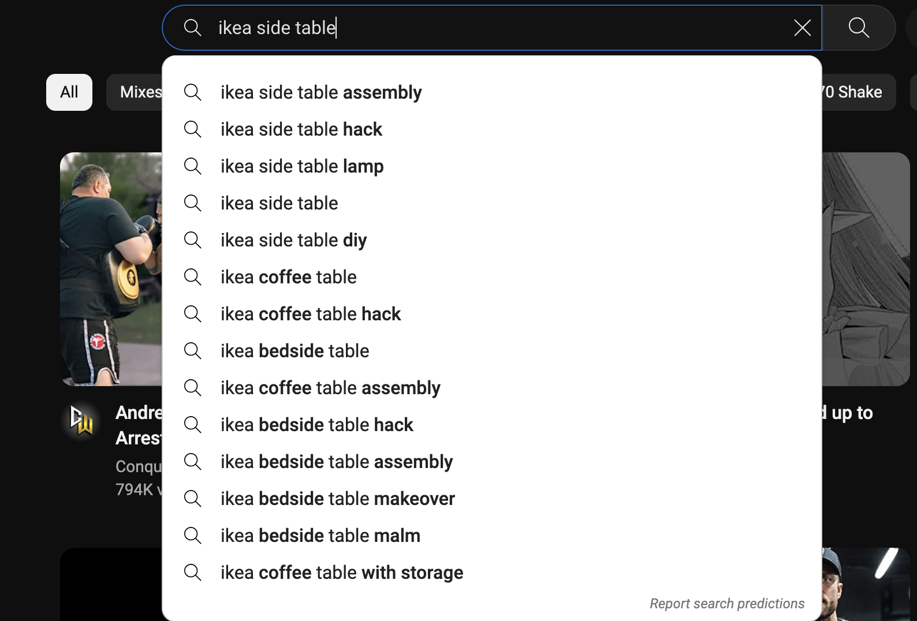Open 'Report search predictions' link
The image size is (917, 621).
(x=727, y=604)
